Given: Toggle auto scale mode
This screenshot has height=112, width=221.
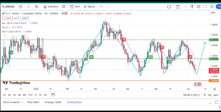Looking at the screenshot, I should 216,95.
